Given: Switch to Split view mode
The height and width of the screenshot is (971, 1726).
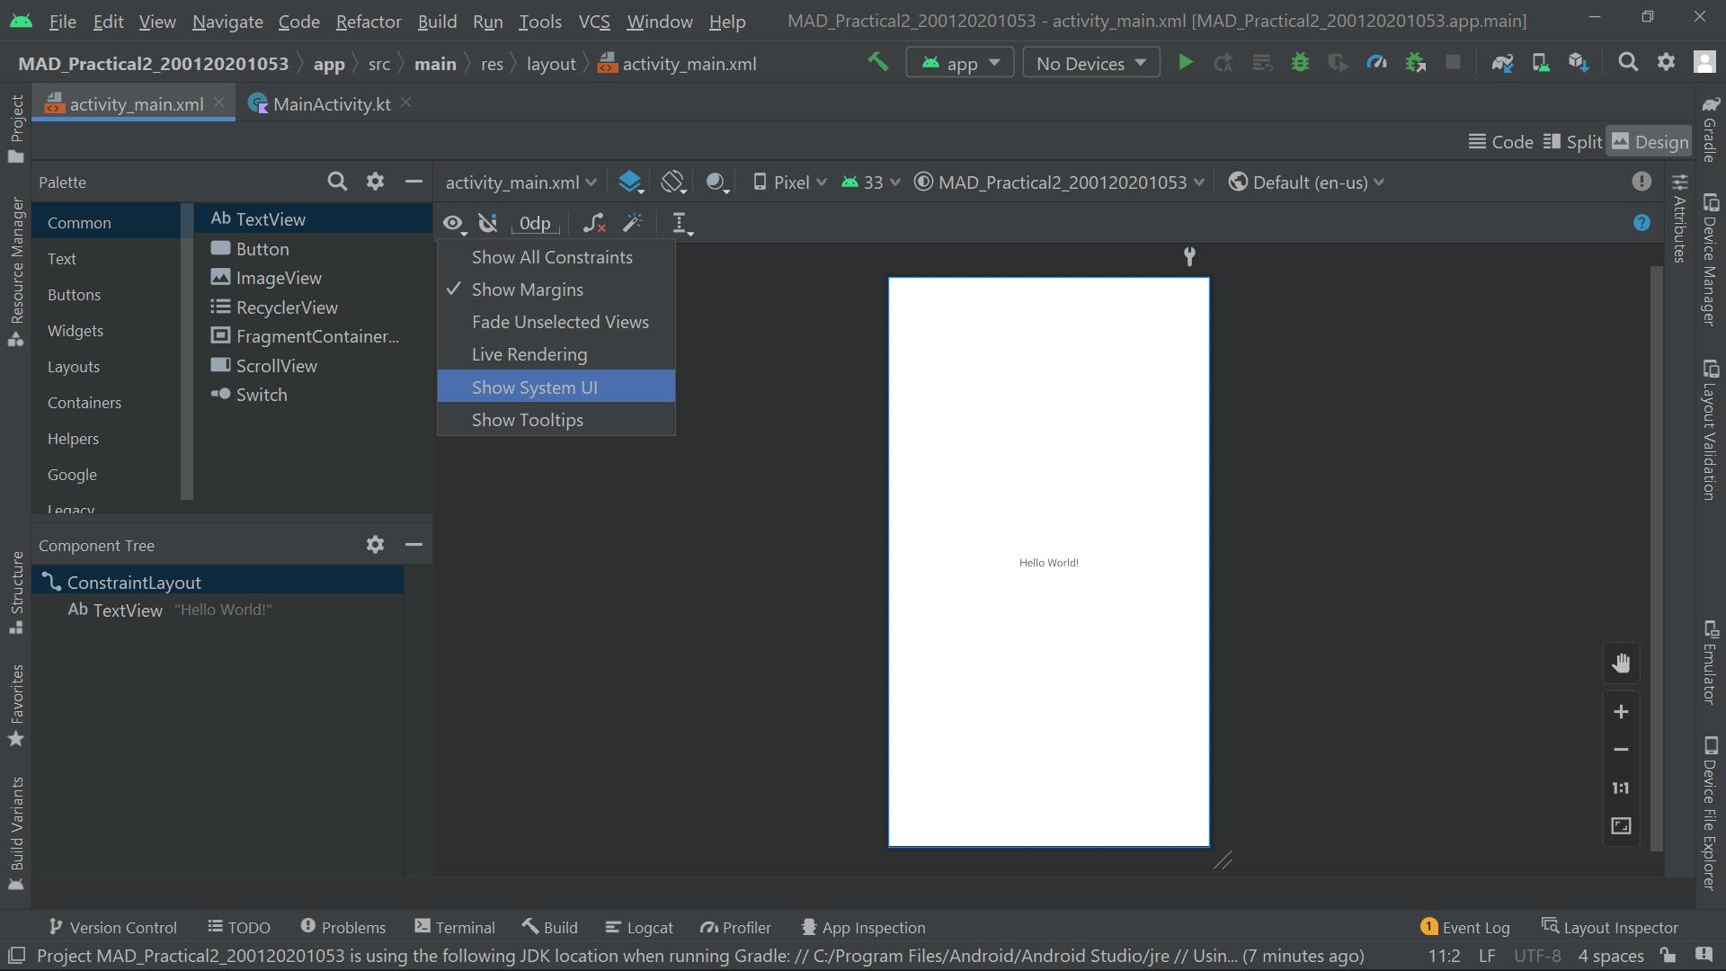Looking at the screenshot, I should click(x=1573, y=142).
